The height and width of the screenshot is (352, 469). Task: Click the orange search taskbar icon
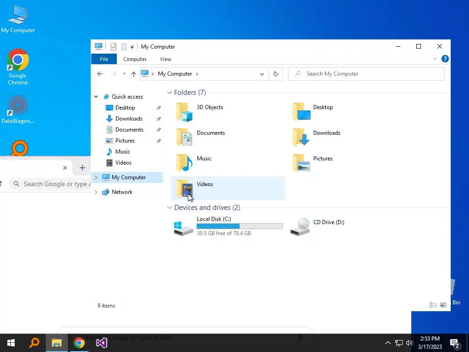click(x=34, y=343)
